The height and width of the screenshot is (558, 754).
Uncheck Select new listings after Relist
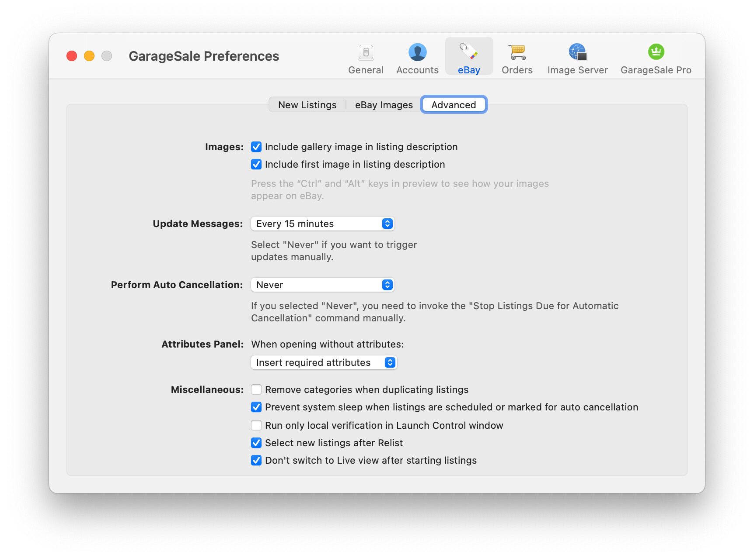coord(256,443)
